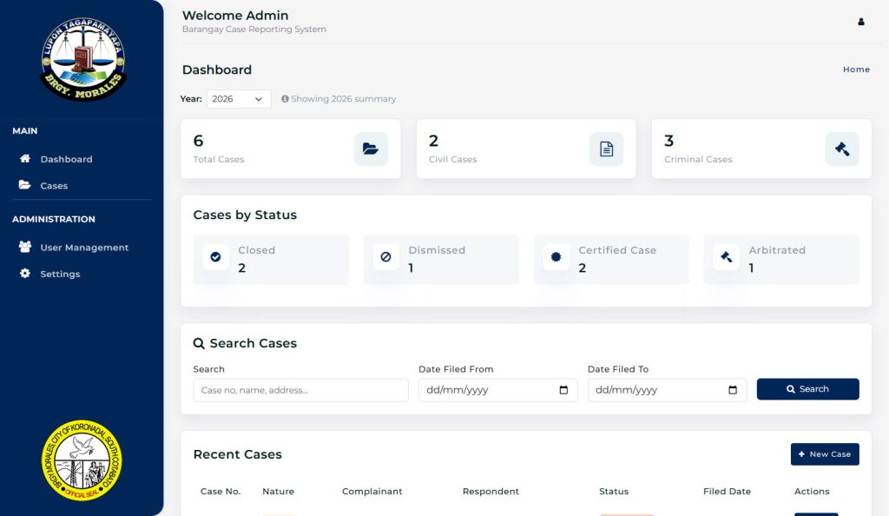The image size is (889, 516).
Task: Click the Criminal Cases gavel icon
Action: pos(841,149)
